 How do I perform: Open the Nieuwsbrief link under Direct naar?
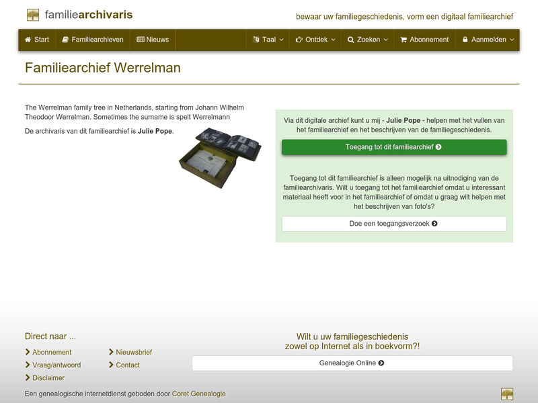tap(133, 351)
